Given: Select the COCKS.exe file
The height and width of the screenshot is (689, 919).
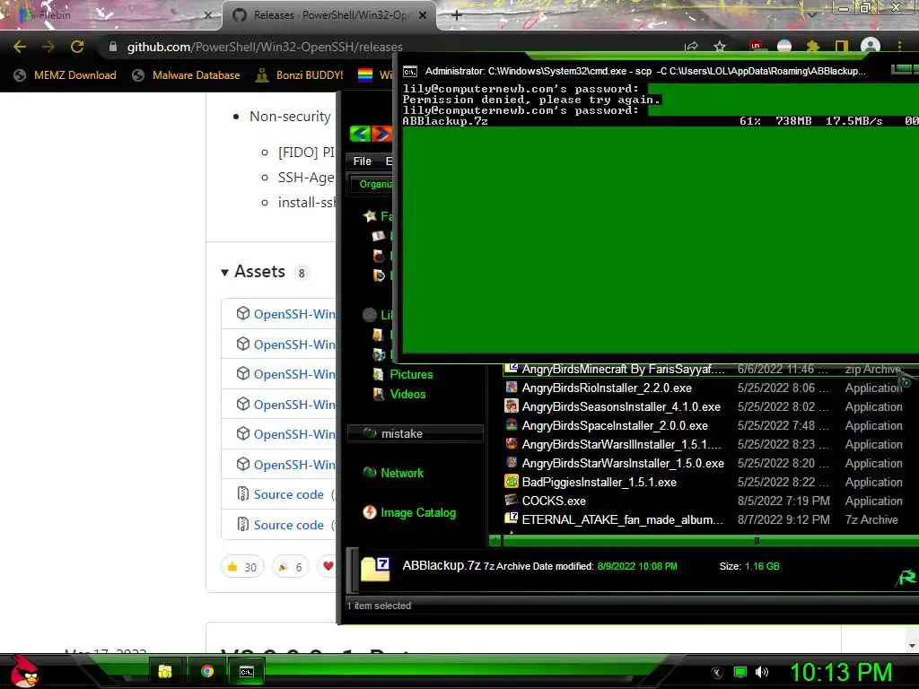Looking at the screenshot, I should 554,501.
